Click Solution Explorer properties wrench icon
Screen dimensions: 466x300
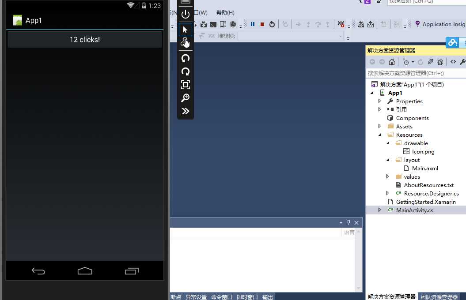(x=462, y=62)
